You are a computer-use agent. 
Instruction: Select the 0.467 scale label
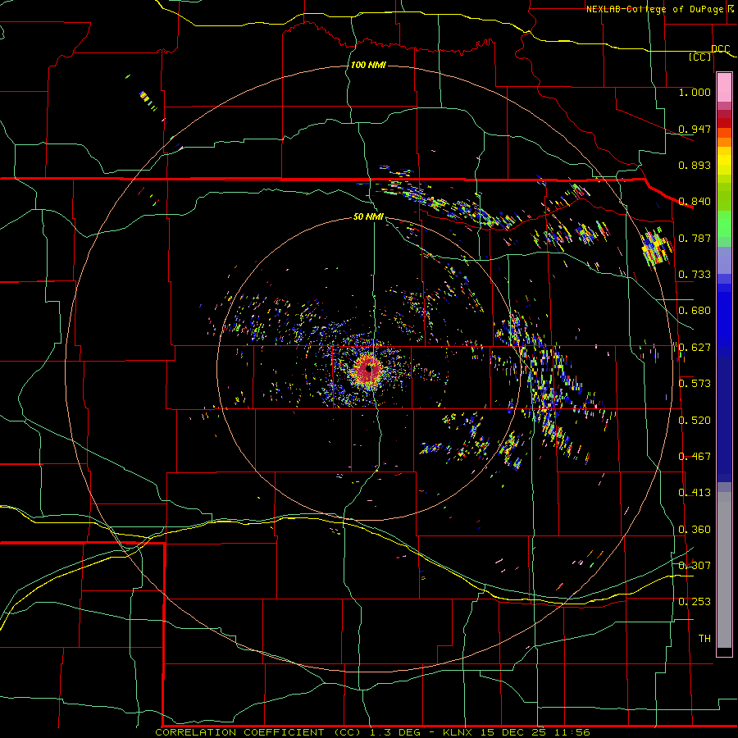(695, 457)
